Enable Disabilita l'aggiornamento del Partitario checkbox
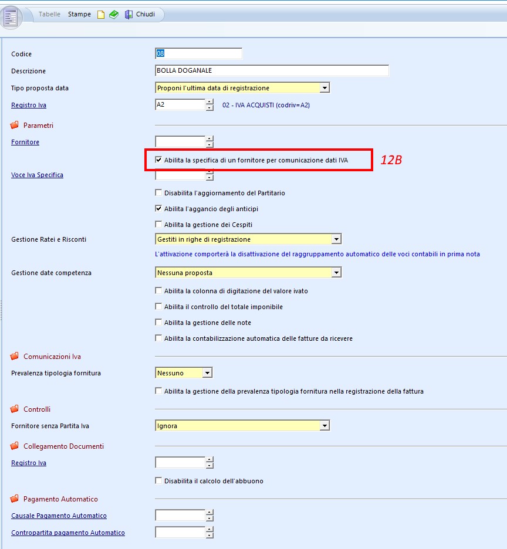The width and height of the screenshot is (507, 549). coord(158,192)
